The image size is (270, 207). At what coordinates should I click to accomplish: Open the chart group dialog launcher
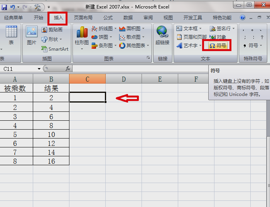(x=148, y=58)
